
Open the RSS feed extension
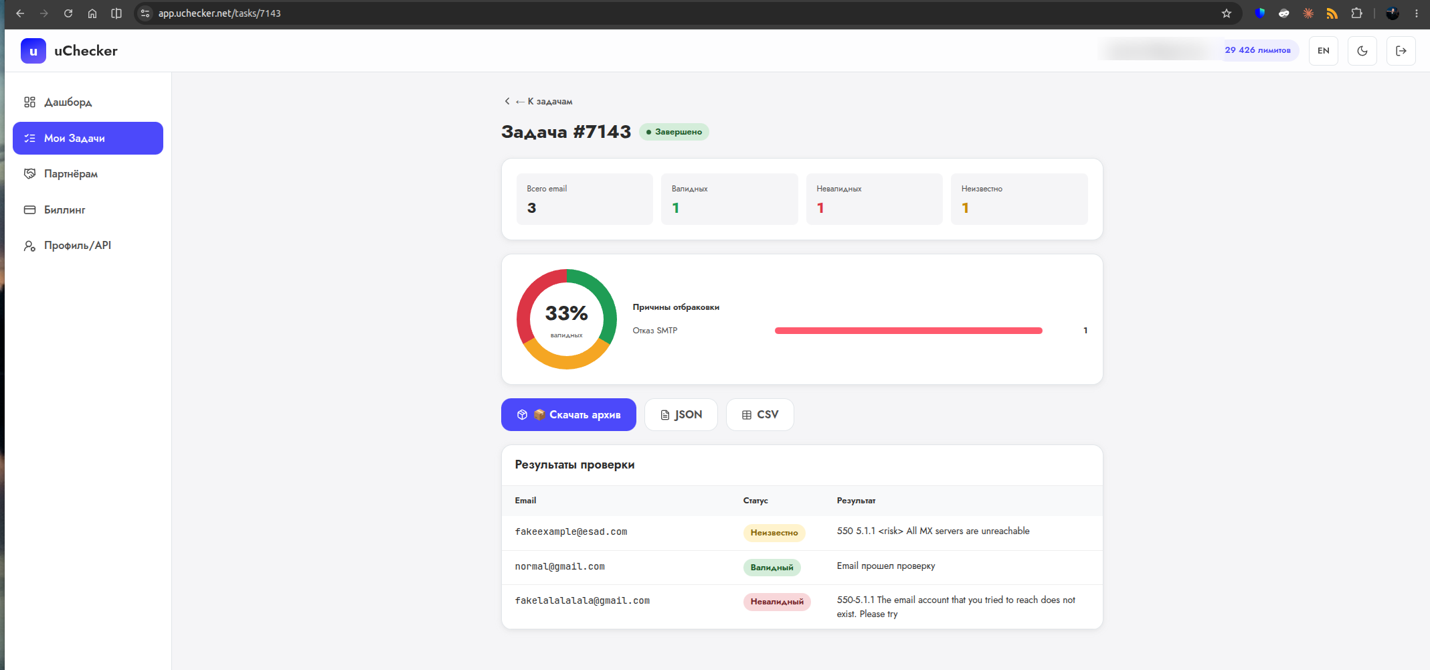point(1332,13)
